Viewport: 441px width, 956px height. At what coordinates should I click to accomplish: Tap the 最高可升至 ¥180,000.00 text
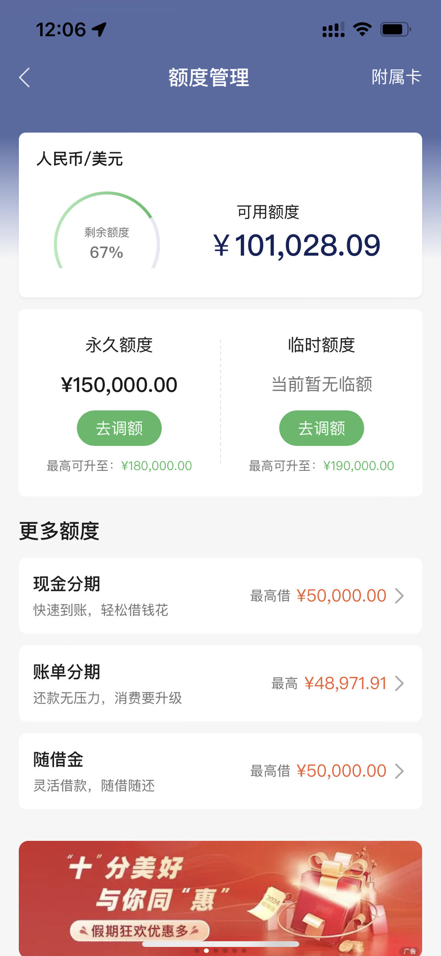pyautogui.click(x=119, y=466)
